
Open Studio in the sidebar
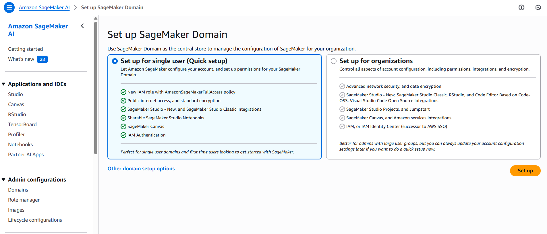pos(16,94)
